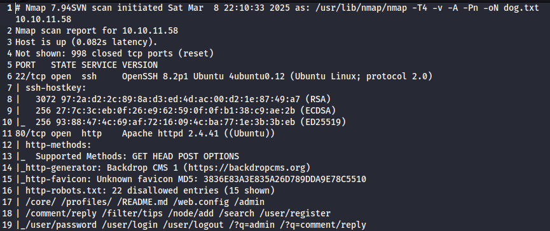This screenshot has height=231, width=550.
Task: Click line number 1 in the gutter
Action: [10, 8]
